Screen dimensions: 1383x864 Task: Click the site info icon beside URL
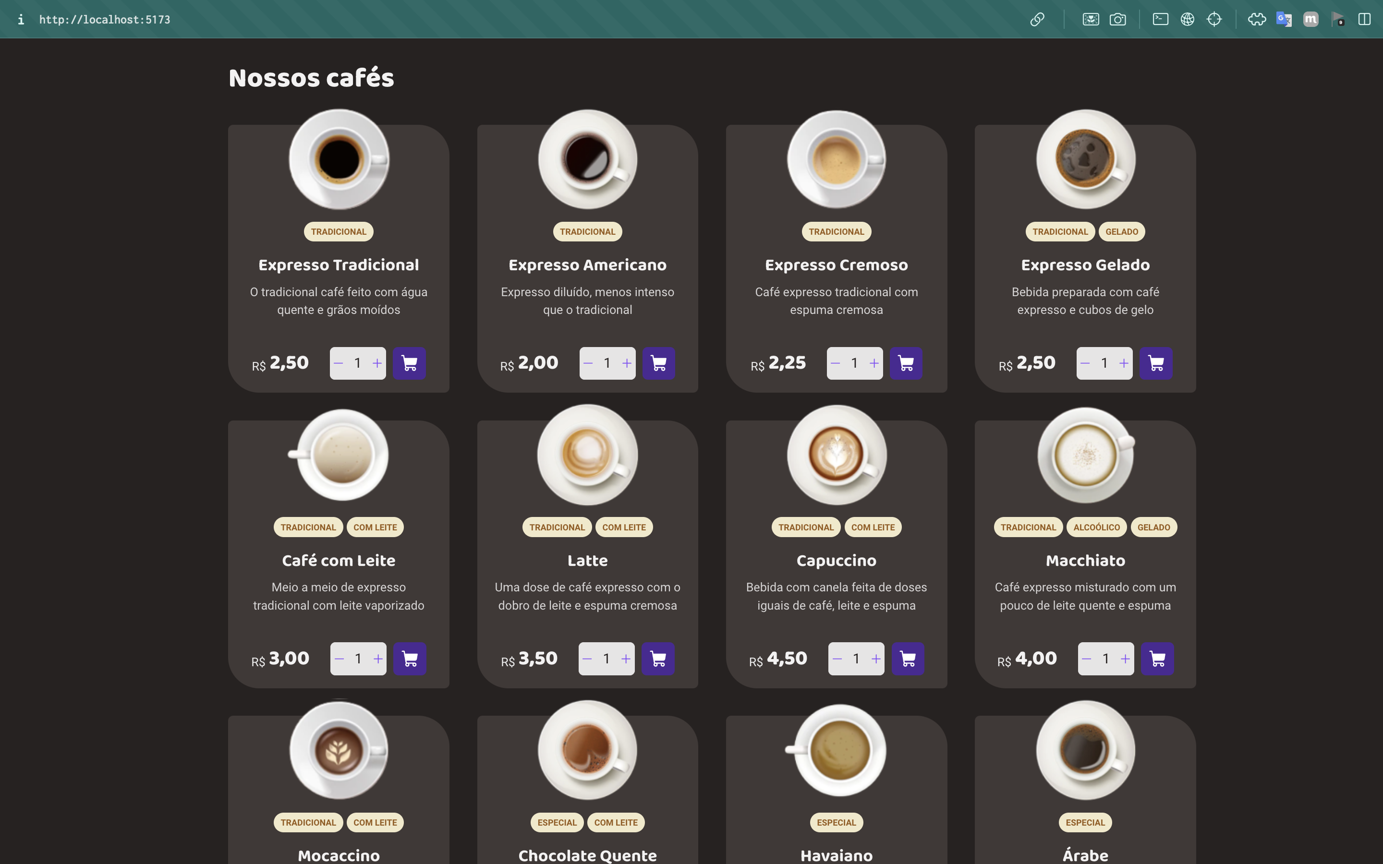(21, 19)
